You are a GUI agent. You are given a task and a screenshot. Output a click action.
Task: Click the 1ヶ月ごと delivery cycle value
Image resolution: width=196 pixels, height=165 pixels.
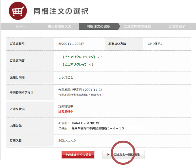(66, 77)
